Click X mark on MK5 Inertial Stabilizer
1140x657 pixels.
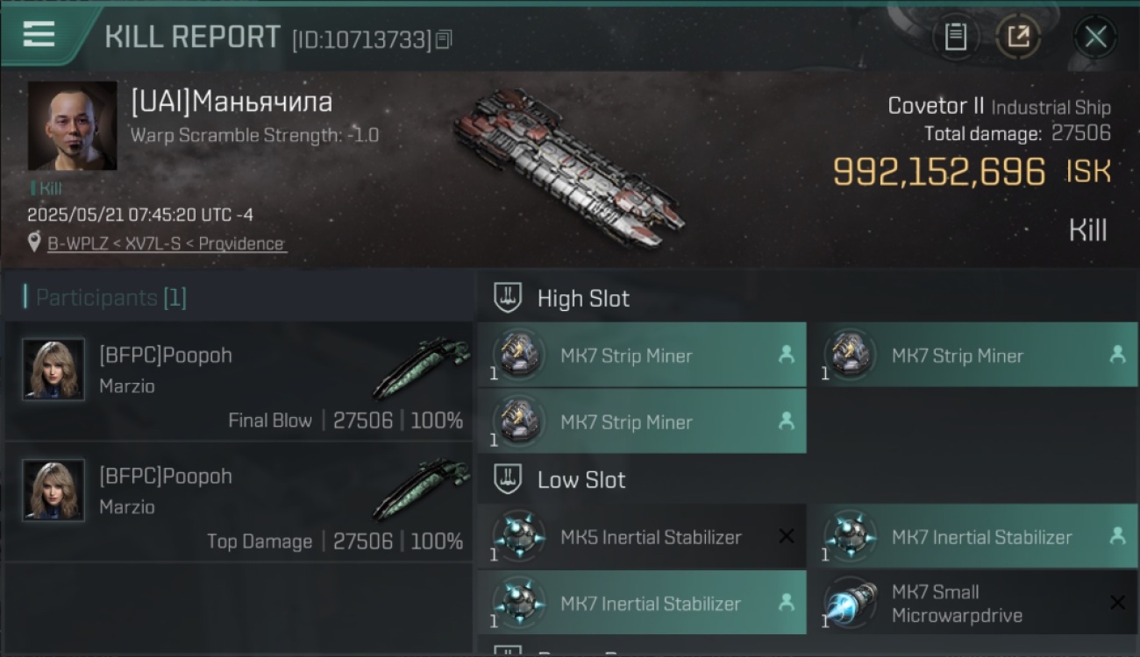(x=787, y=536)
